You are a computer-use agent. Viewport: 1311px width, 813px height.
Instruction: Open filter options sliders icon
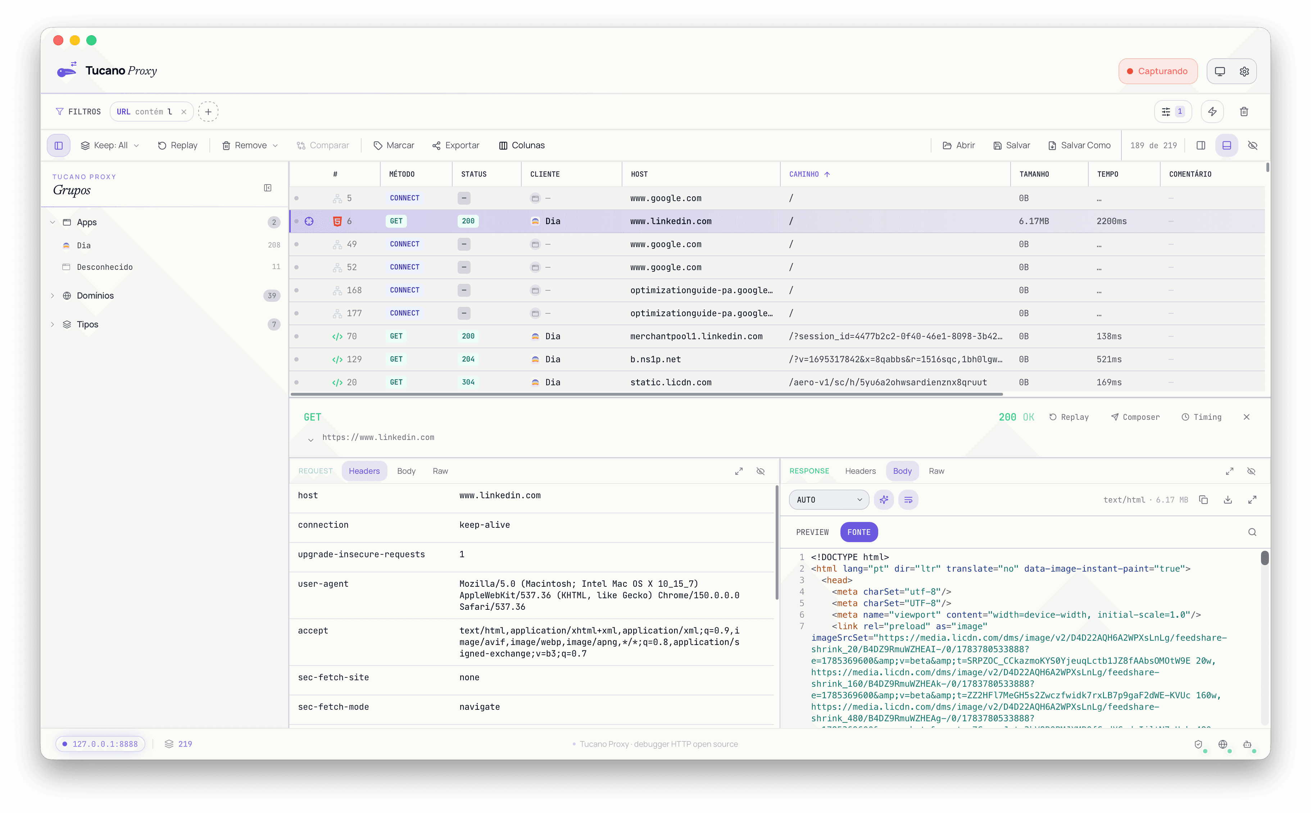[1172, 112]
